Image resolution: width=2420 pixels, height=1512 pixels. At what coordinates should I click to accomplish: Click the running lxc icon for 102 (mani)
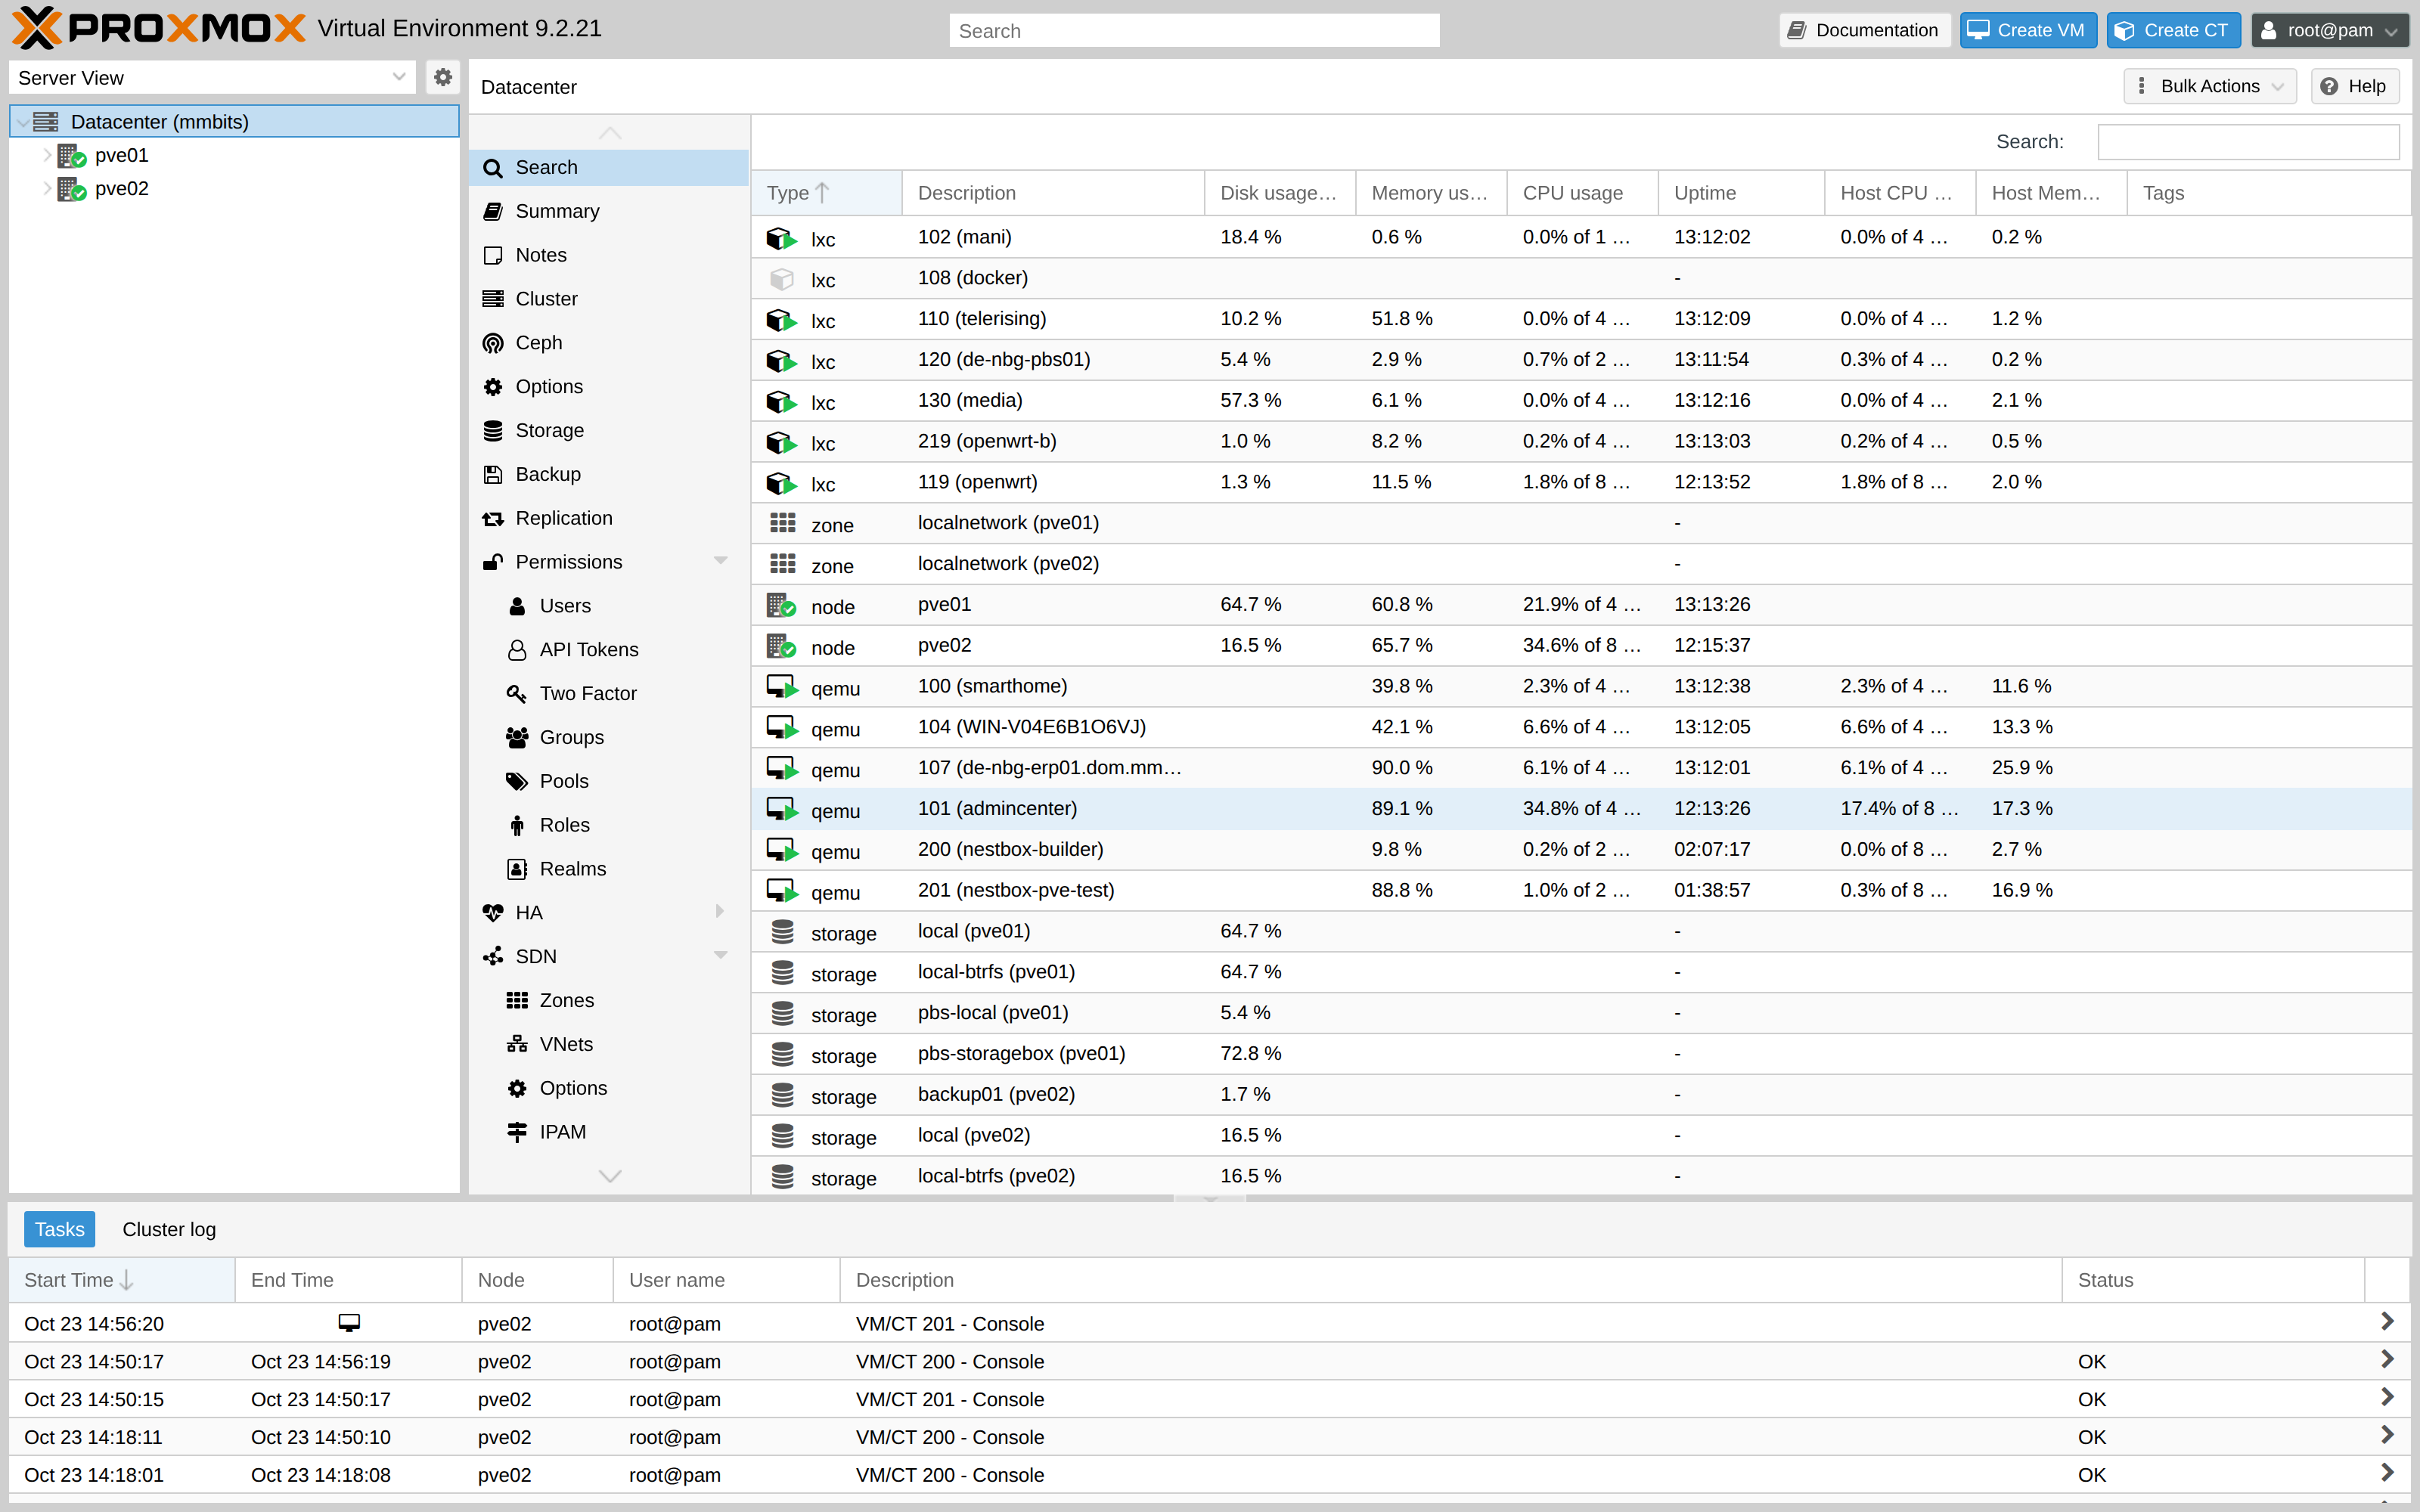[x=782, y=238]
